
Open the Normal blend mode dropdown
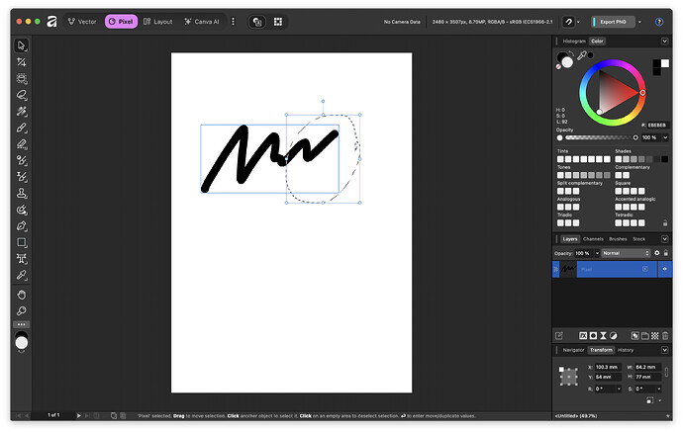click(x=627, y=253)
